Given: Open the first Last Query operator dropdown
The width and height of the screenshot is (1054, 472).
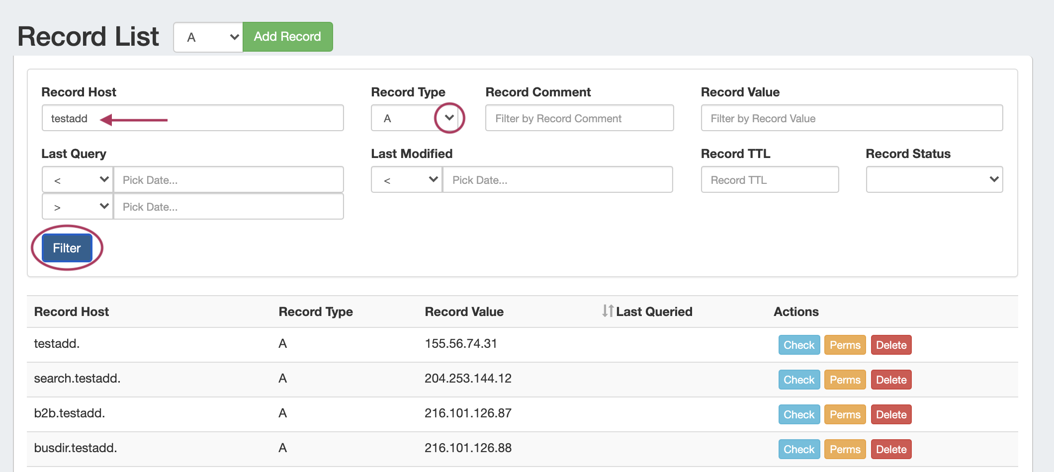Looking at the screenshot, I should pos(78,180).
